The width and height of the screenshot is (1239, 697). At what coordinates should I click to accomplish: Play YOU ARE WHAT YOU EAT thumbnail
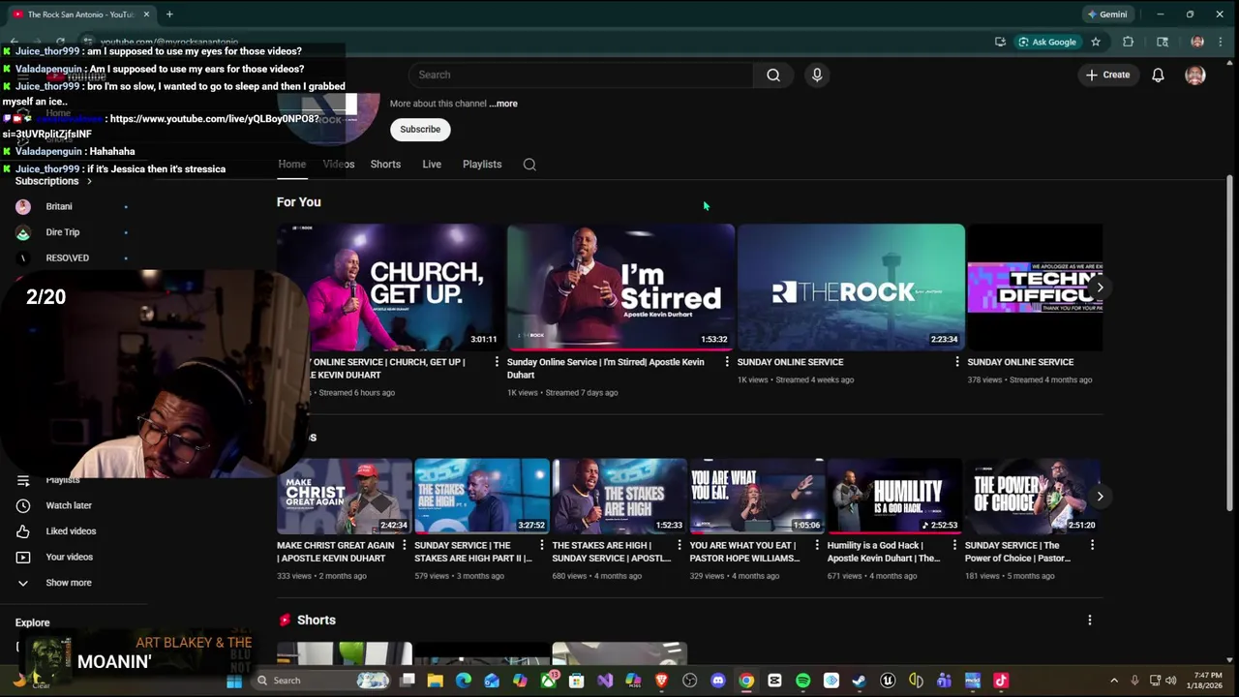tap(757, 497)
